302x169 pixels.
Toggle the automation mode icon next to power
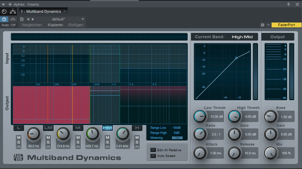click(x=13, y=19)
